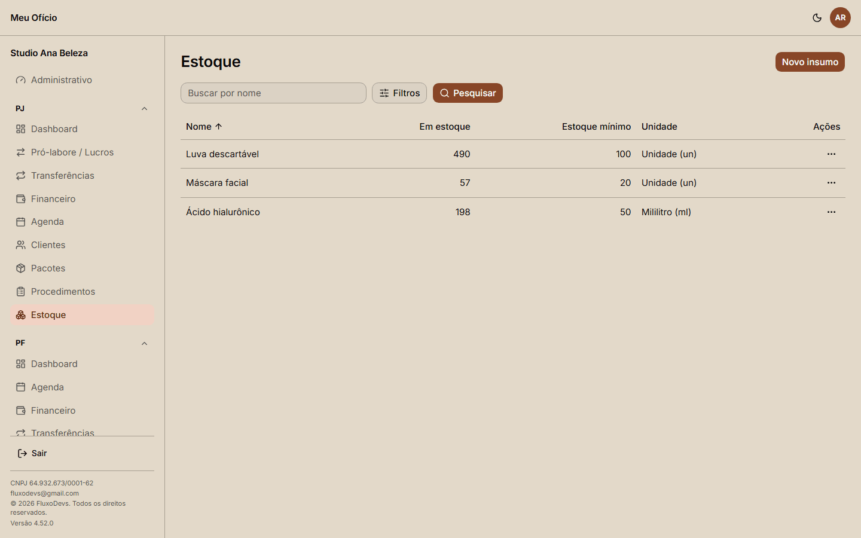This screenshot has height=538, width=861.
Task: Click the Pró-labore / Lucros arrows icon
Action: pyautogui.click(x=21, y=152)
